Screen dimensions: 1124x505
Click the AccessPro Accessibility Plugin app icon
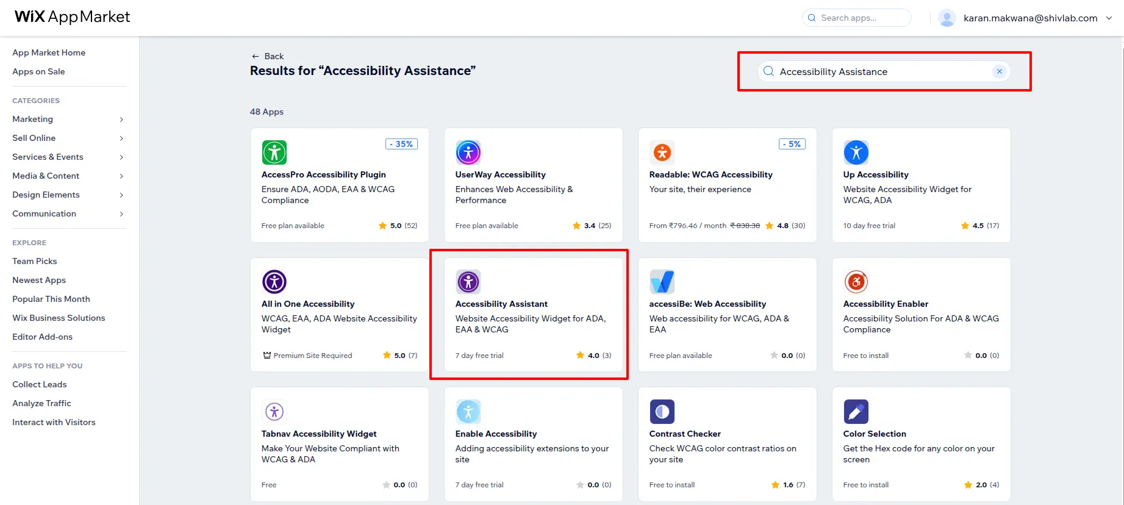[x=274, y=152]
